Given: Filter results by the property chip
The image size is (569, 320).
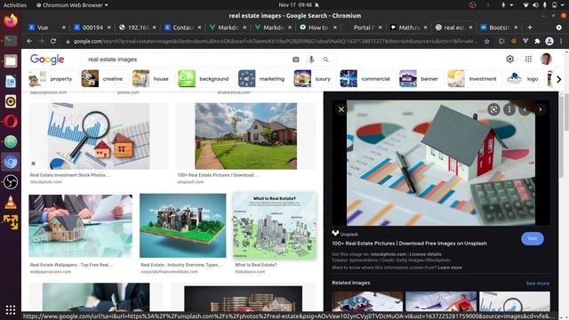Looking at the screenshot, I should pyautogui.click(x=52, y=79).
